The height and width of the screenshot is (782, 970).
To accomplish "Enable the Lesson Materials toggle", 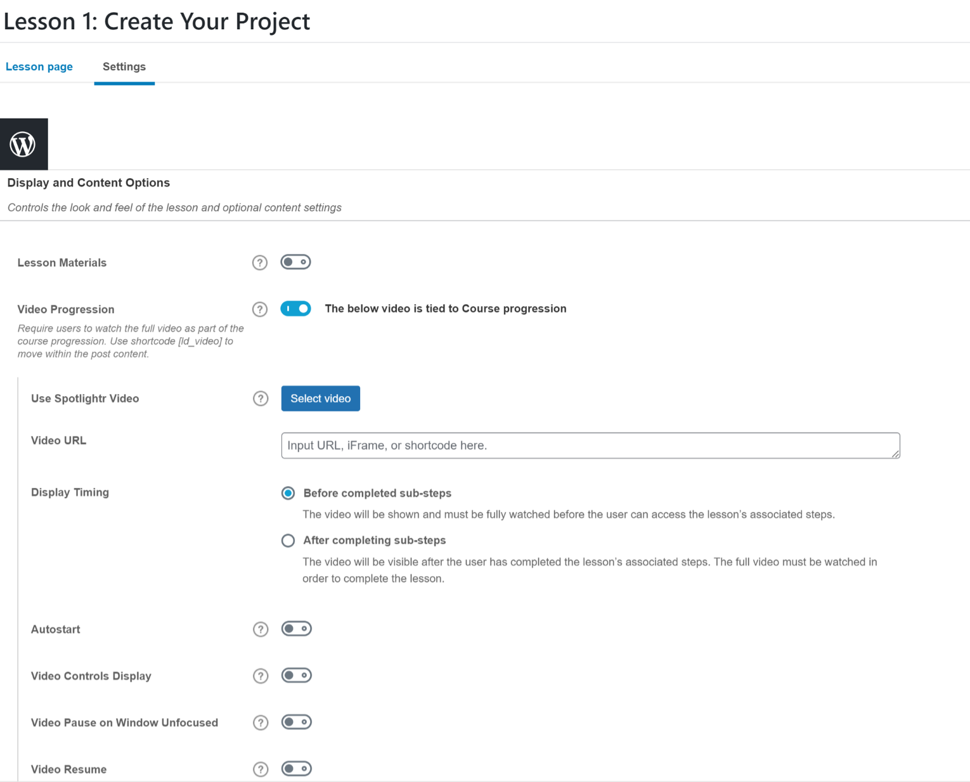I will 295,262.
